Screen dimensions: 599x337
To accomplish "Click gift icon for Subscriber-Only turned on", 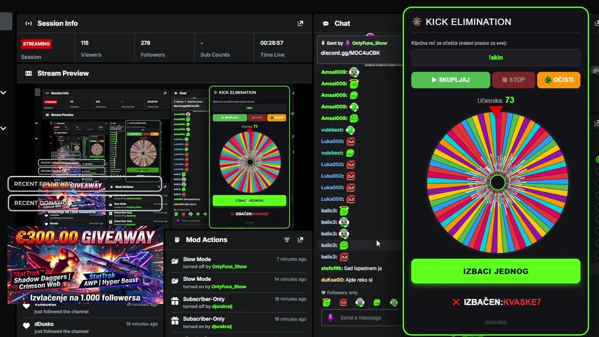I will coord(175,322).
